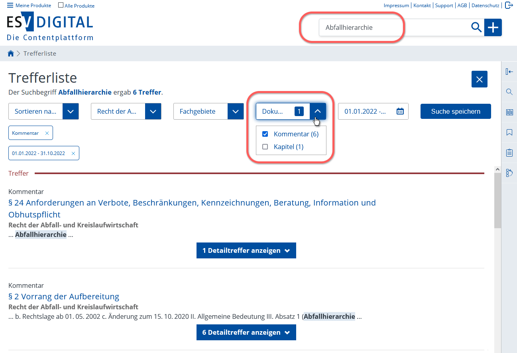Image resolution: width=517 pixels, height=353 pixels.
Task: Collapse the right sidebar panel icon
Action: click(x=509, y=72)
